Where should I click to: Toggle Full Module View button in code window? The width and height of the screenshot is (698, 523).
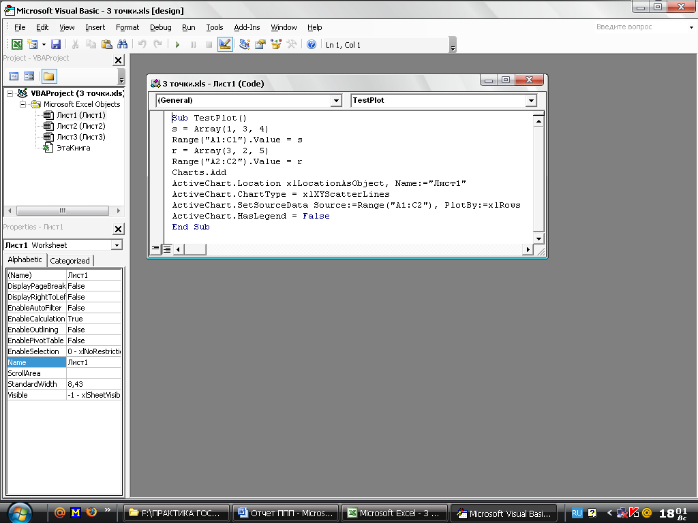pyautogui.click(x=166, y=249)
